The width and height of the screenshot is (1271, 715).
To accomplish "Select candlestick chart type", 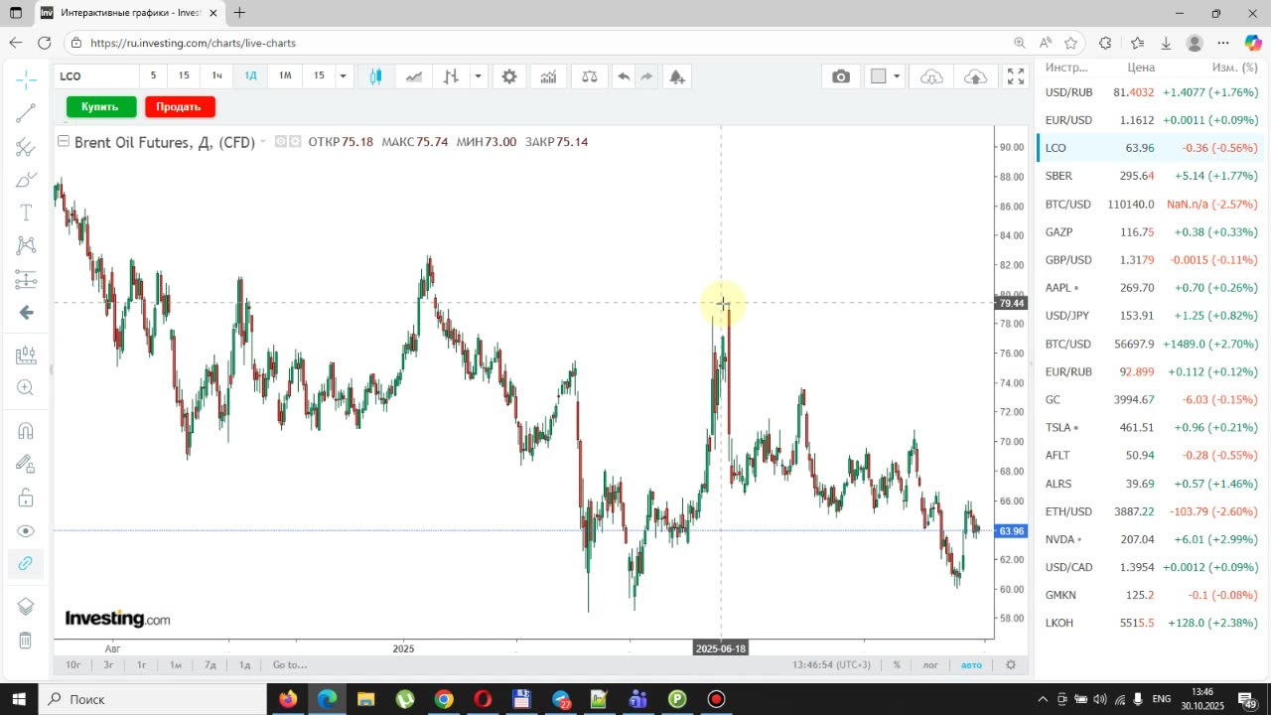I will tap(376, 76).
